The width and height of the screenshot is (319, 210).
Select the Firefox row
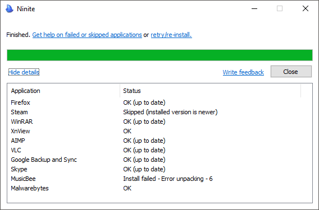[x=159, y=102]
